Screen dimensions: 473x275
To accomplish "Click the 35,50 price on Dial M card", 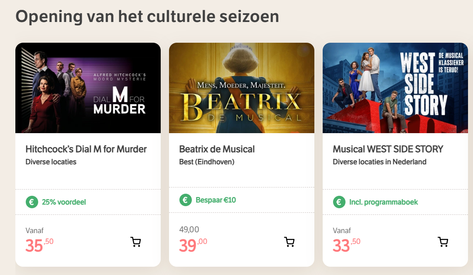I will tap(39, 246).
